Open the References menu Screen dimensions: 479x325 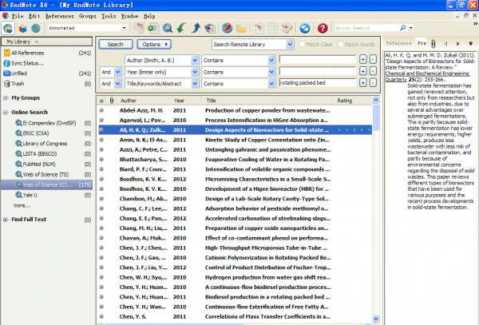click(x=60, y=16)
